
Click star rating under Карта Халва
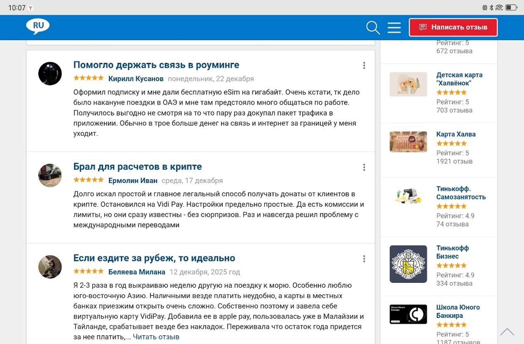(451, 143)
